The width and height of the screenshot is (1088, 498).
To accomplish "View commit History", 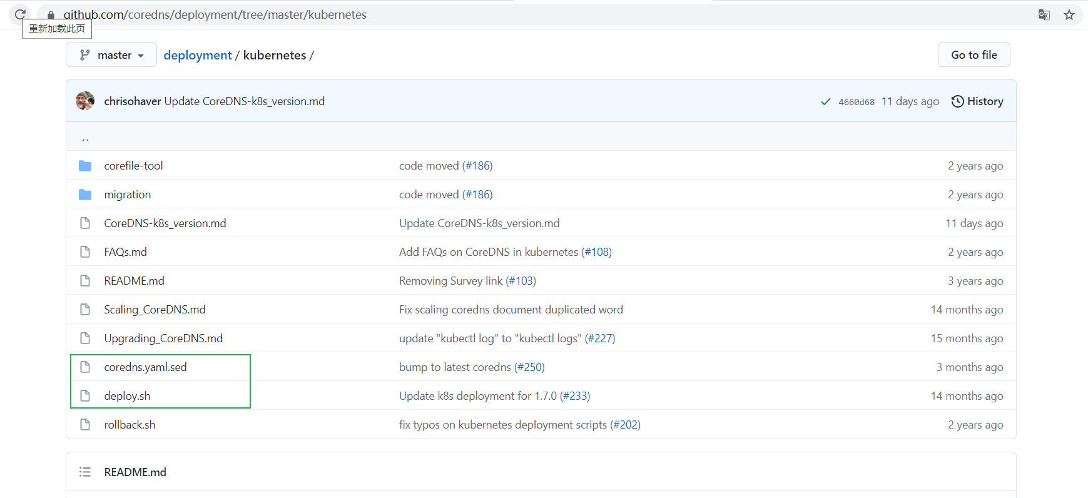I will 977,101.
